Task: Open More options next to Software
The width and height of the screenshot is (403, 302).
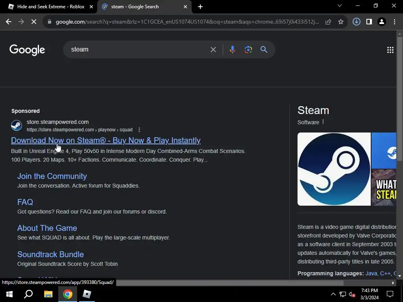Action: pyautogui.click(x=323, y=122)
